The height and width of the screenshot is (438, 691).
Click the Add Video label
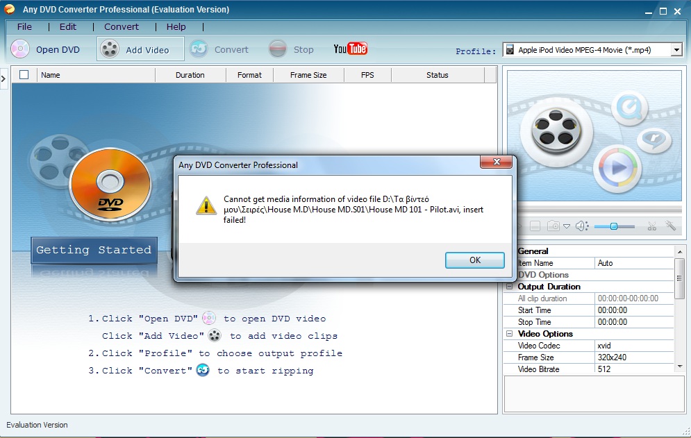(147, 50)
